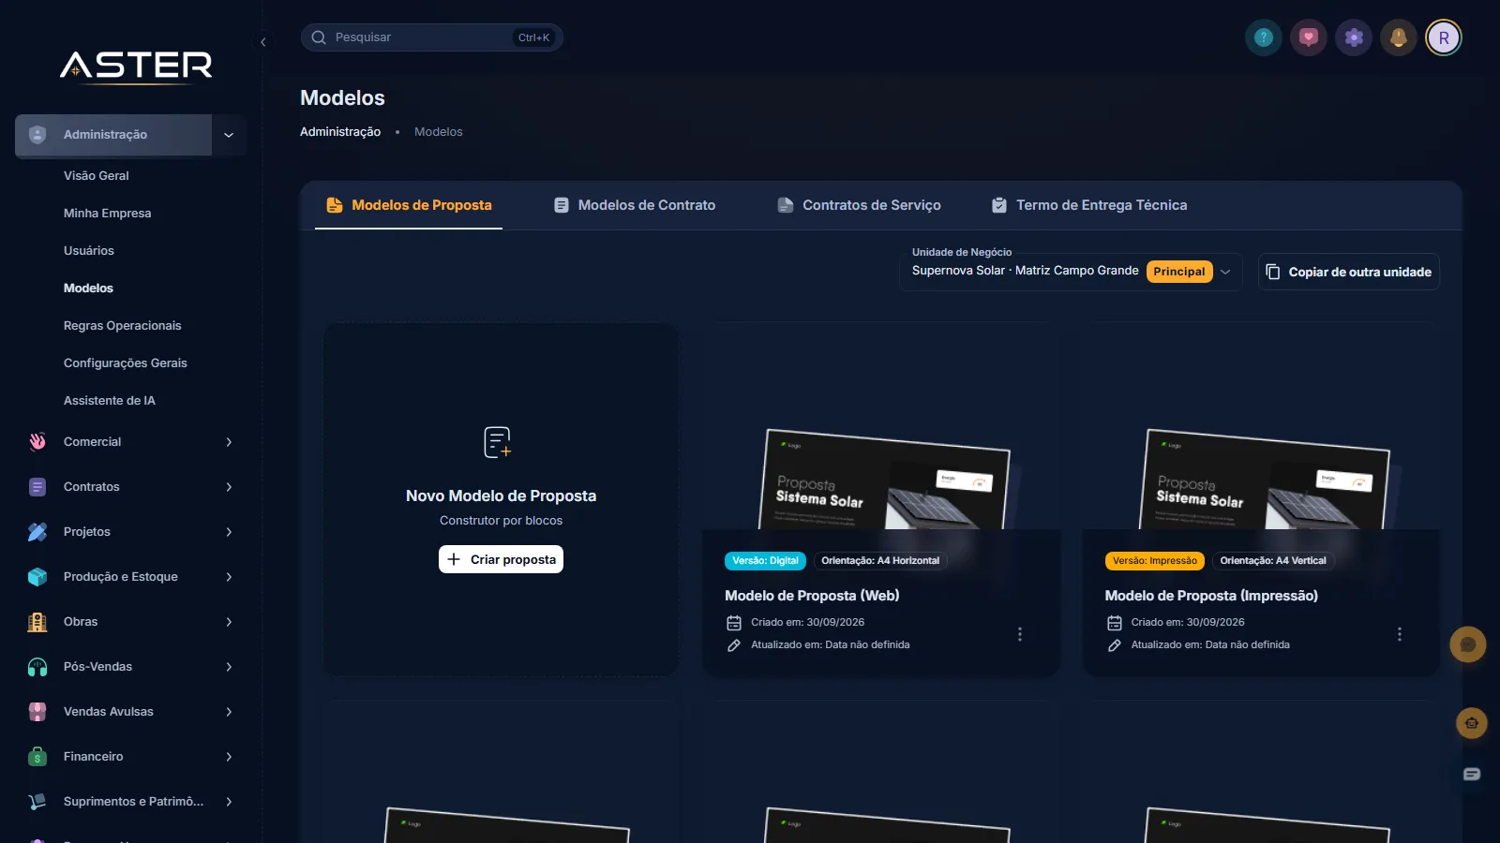Viewport: 1500px width, 843px height.
Task: Collapse the Administração menu chevron
Action: coord(229,135)
